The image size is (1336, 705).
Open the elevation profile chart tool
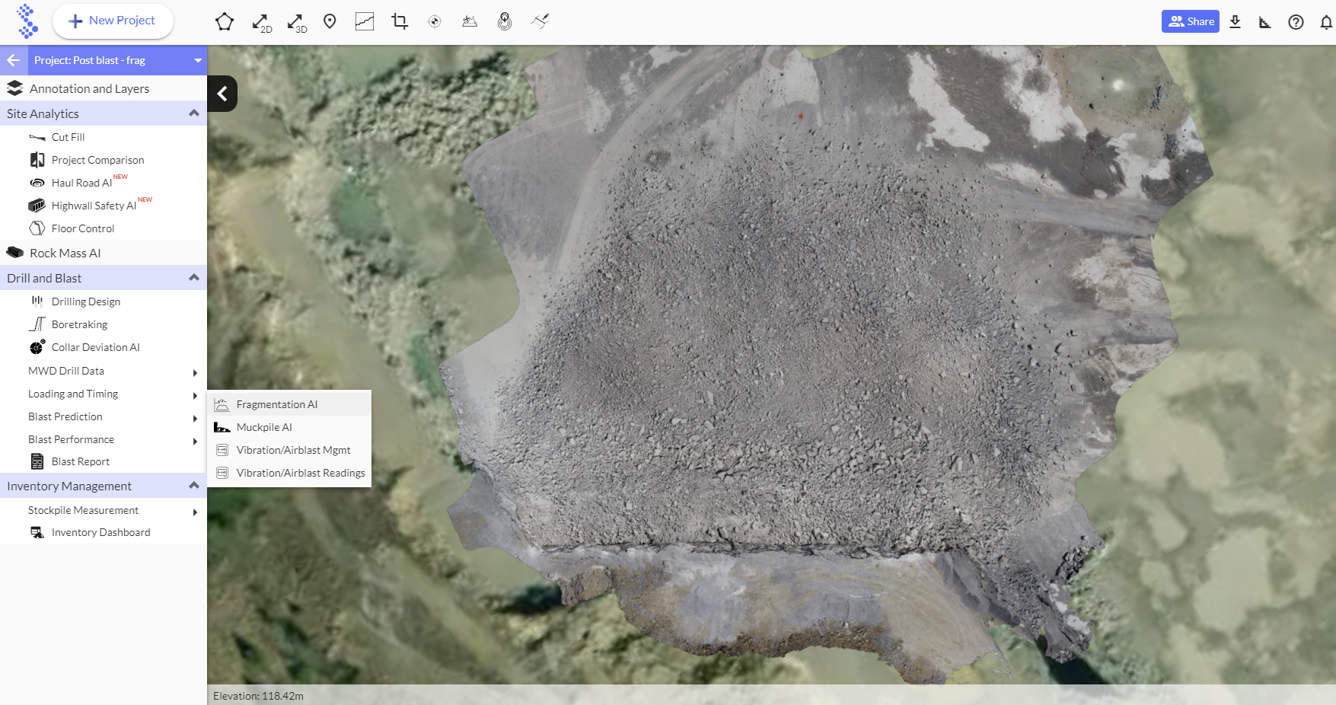pos(365,21)
